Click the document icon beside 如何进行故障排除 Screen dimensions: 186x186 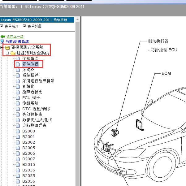(18, 81)
